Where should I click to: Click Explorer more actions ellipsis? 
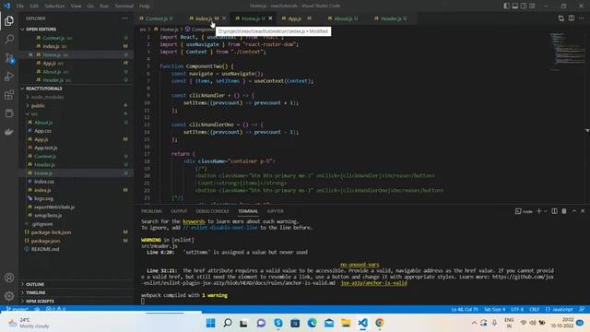click(124, 18)
